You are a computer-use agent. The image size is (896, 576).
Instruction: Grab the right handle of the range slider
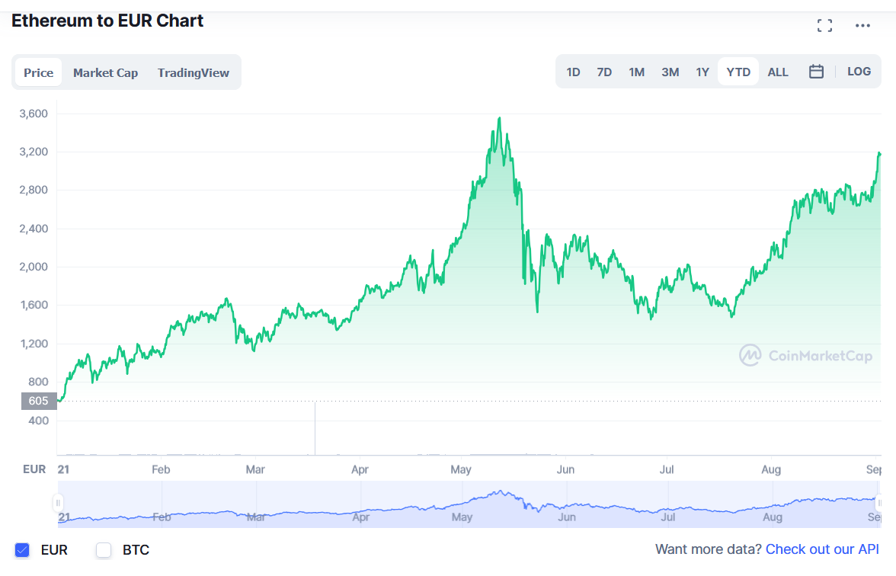[x=879, y=503]
